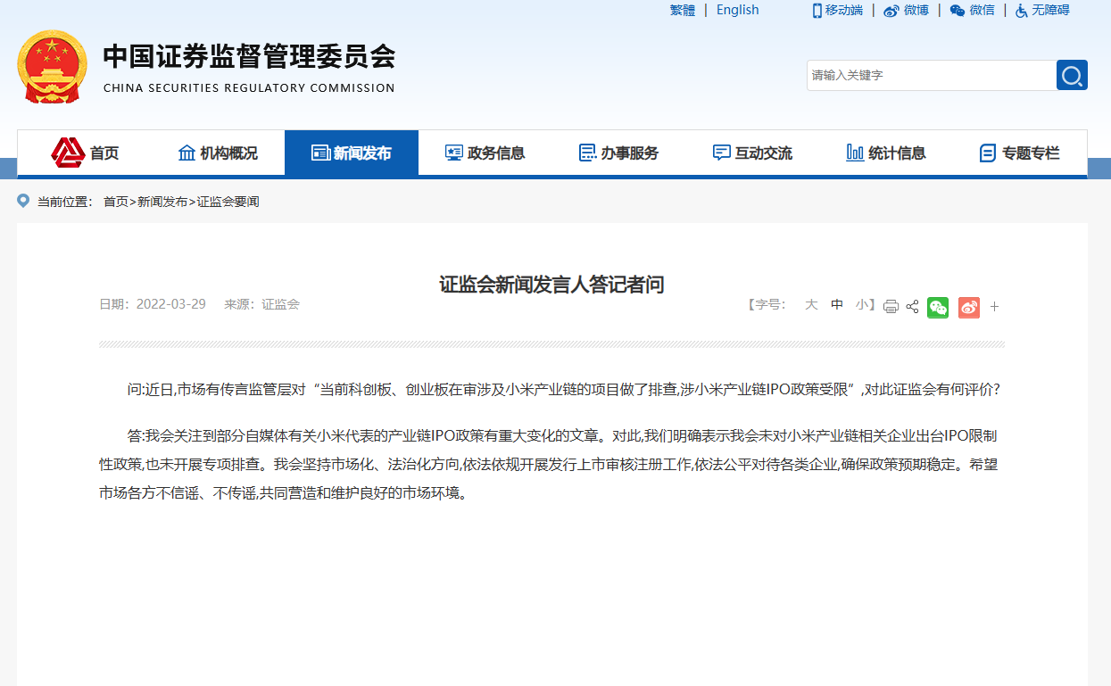Open the 机构概况 navigation tab

coord(218,153)
